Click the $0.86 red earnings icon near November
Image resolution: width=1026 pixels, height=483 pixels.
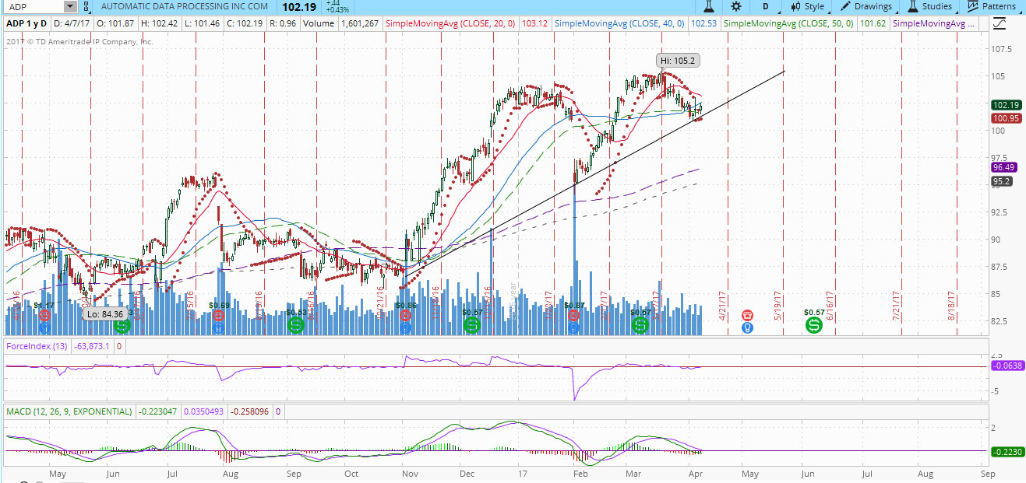[x=405, y=316]
